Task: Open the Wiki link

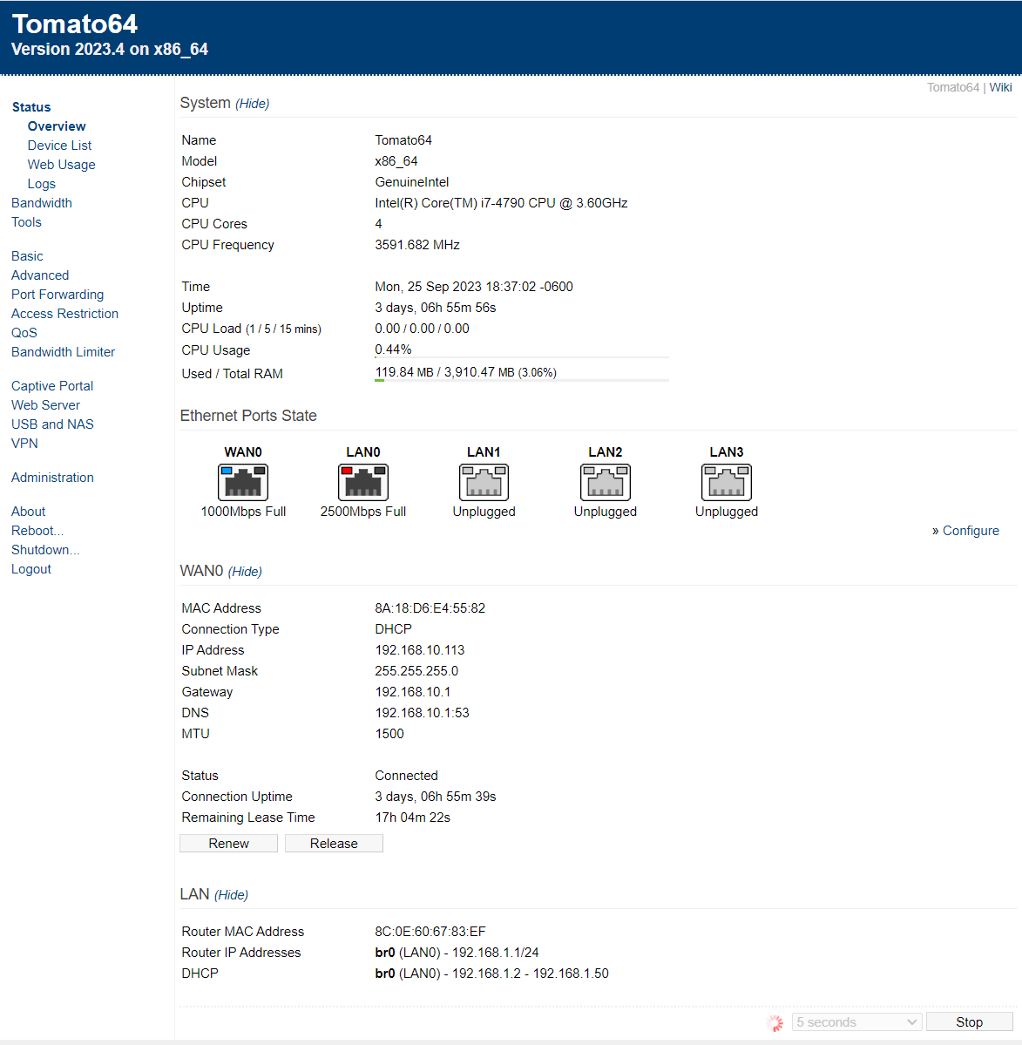Action: 1000,87
